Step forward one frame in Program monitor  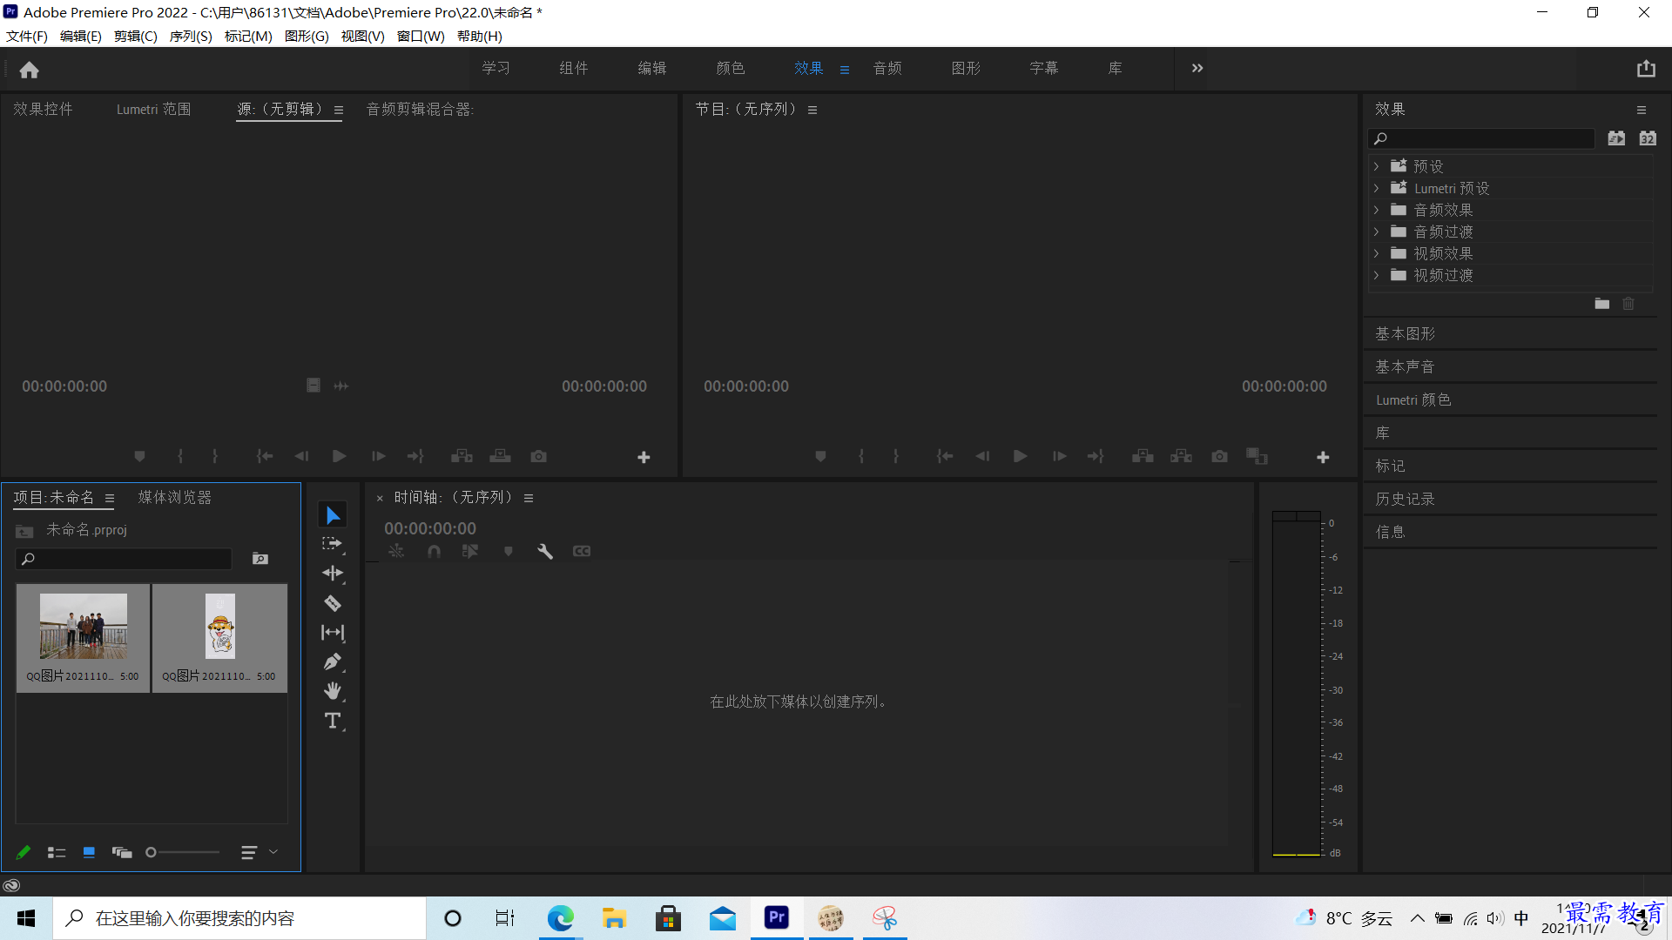click(1059, 456)
